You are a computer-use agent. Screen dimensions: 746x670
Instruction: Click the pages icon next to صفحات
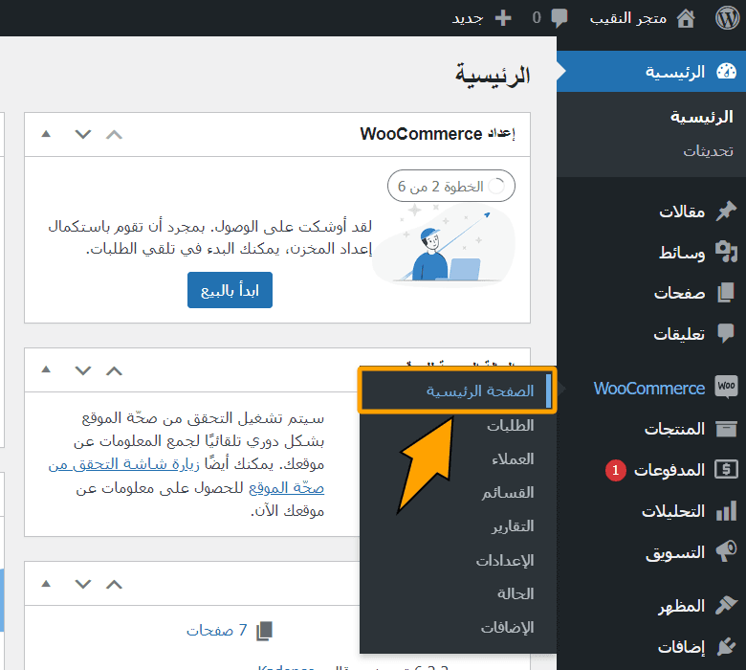point(726,292)
